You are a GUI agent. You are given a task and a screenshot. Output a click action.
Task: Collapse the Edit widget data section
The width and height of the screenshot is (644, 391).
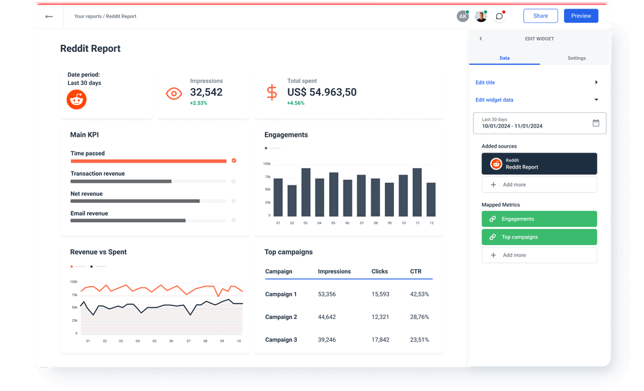pos(596,100)
